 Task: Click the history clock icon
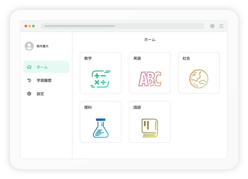[x=29, y=80]
